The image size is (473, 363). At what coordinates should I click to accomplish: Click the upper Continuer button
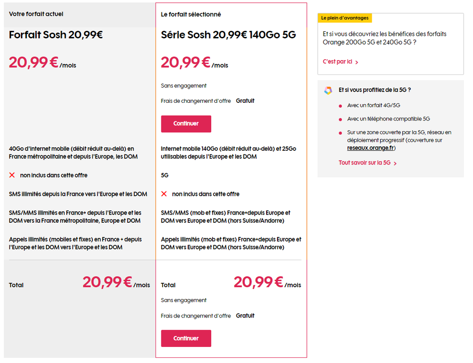[186, 124]
